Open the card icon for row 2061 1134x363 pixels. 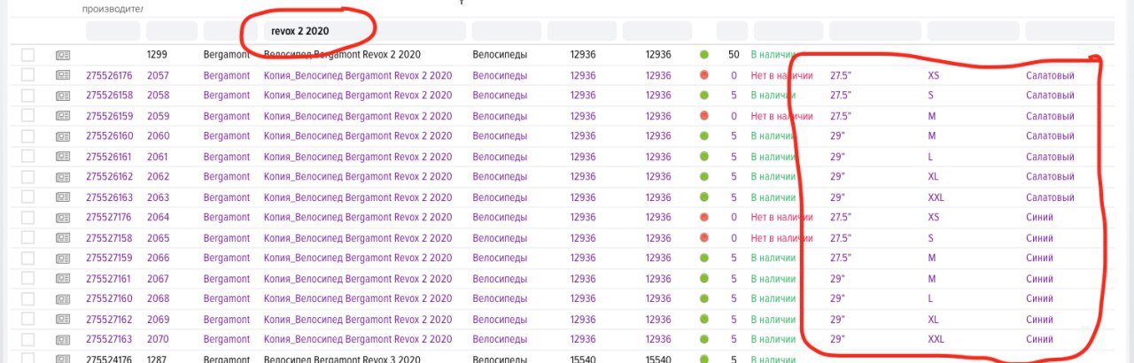63,157
